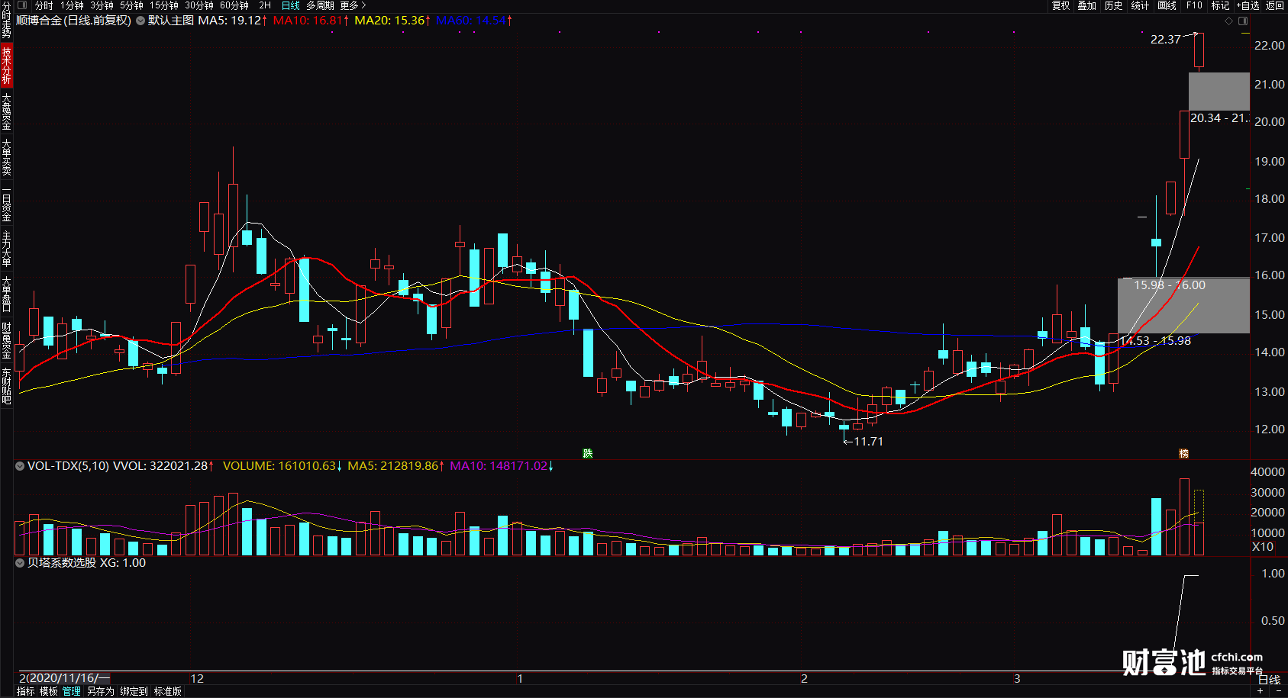Select the 技术分析 sidebar tab
Image resolution: width=1288 pixels, height=698 pixels.
pos(6,65)
